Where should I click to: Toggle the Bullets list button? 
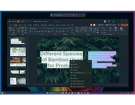57,29
